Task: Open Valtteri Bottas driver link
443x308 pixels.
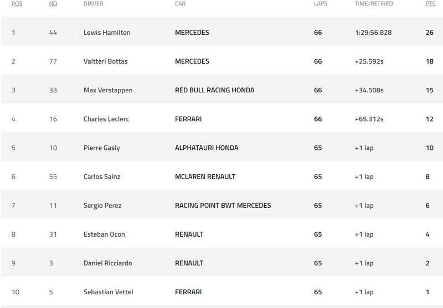Action: 105,61
